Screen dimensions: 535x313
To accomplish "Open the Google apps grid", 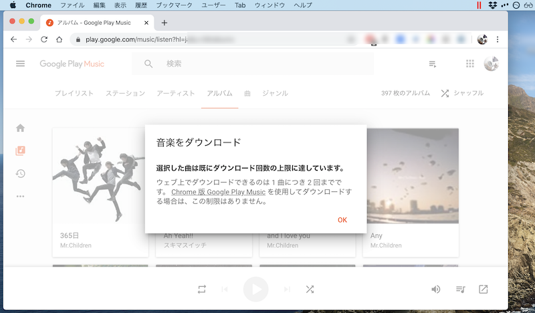I will point(469,64).
